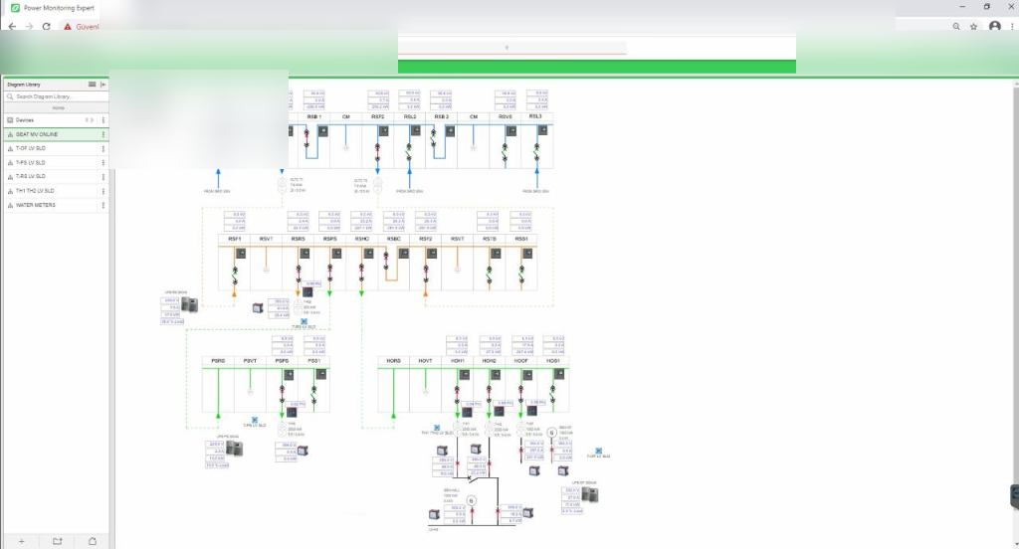1019x549 pixels.
Task: Follow the T-RS LV SLD diagram link icon
Action: 304,321
